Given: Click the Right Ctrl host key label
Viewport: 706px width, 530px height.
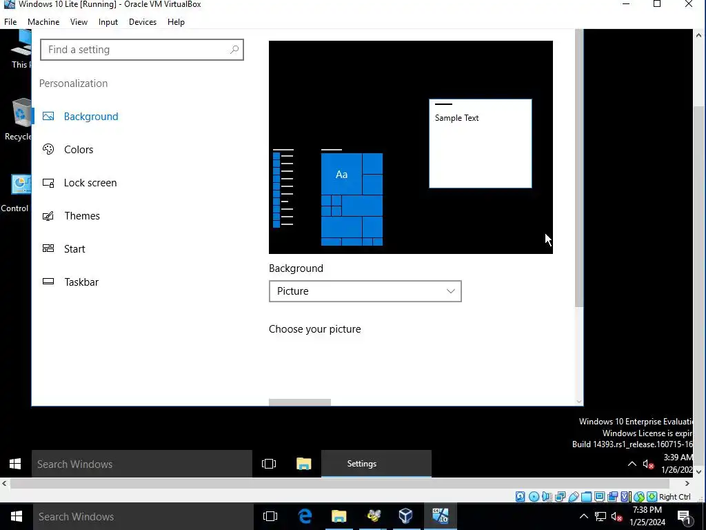Looking at the screenshot, I should tap(674, 497).
